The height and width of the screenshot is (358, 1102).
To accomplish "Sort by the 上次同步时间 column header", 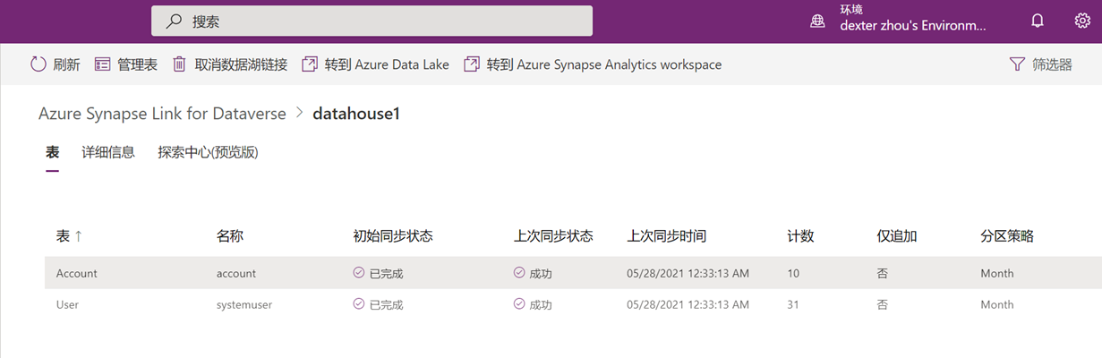I will click(x=667, y=236).
